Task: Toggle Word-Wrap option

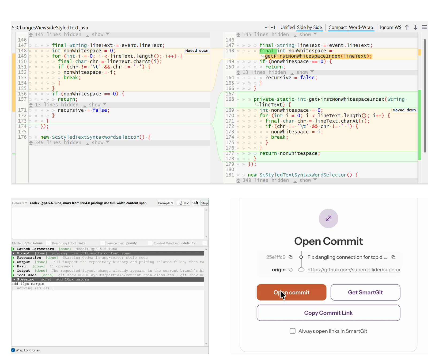Action: click(x=361, y=27)
